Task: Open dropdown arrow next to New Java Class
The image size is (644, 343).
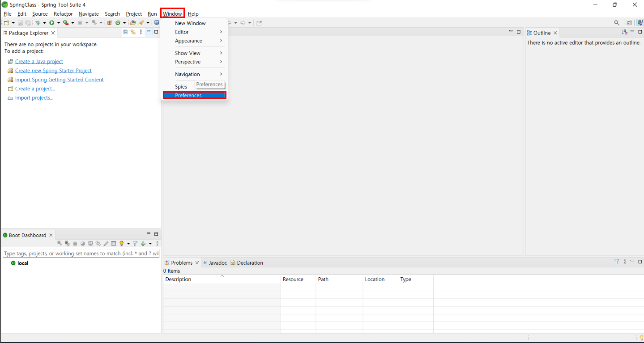Action: pos(124,23)
